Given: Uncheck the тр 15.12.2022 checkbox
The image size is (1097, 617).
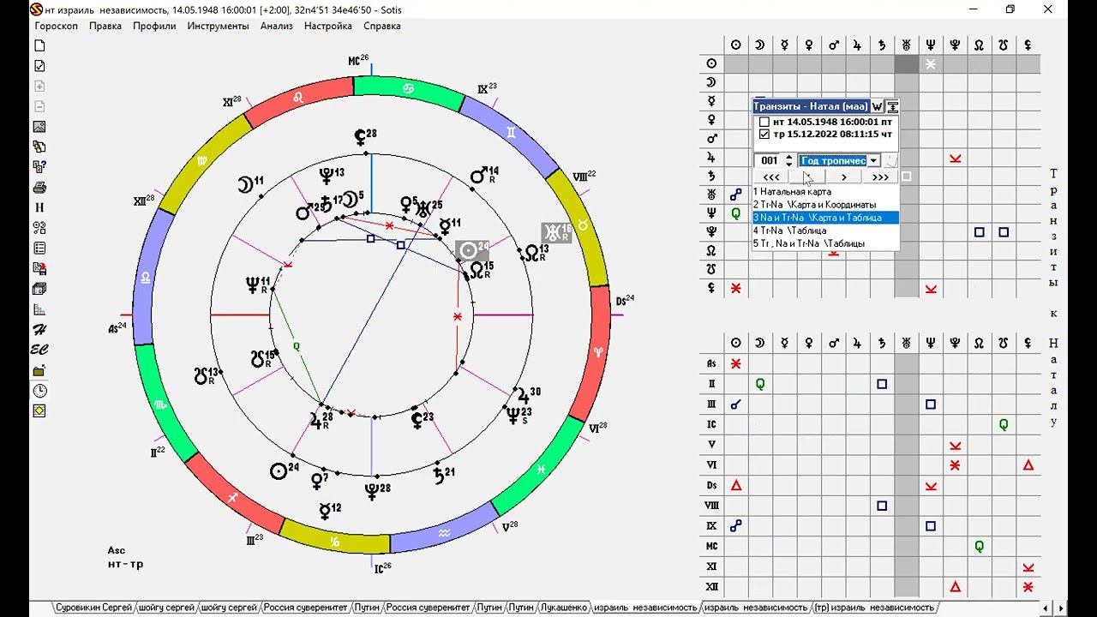Looking at the screenshot, I should 764,135.
